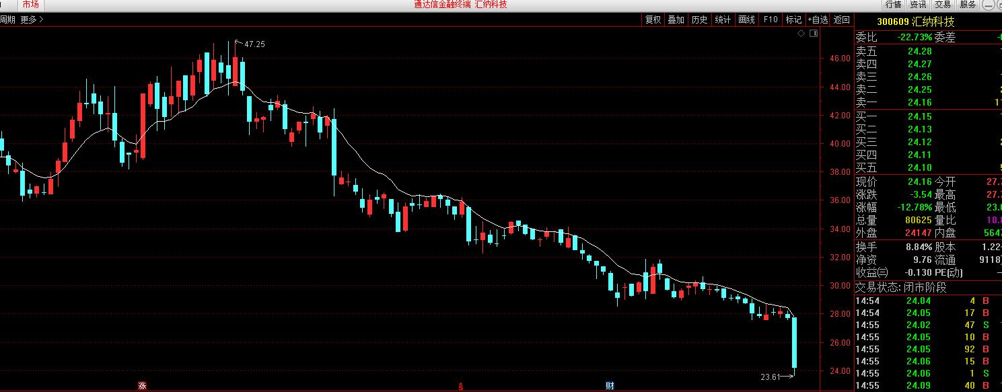This screenshot has width=1002, height=392.
Task: Click the 300609 汇纳科技 stock title
Action: tap(915, 22)
